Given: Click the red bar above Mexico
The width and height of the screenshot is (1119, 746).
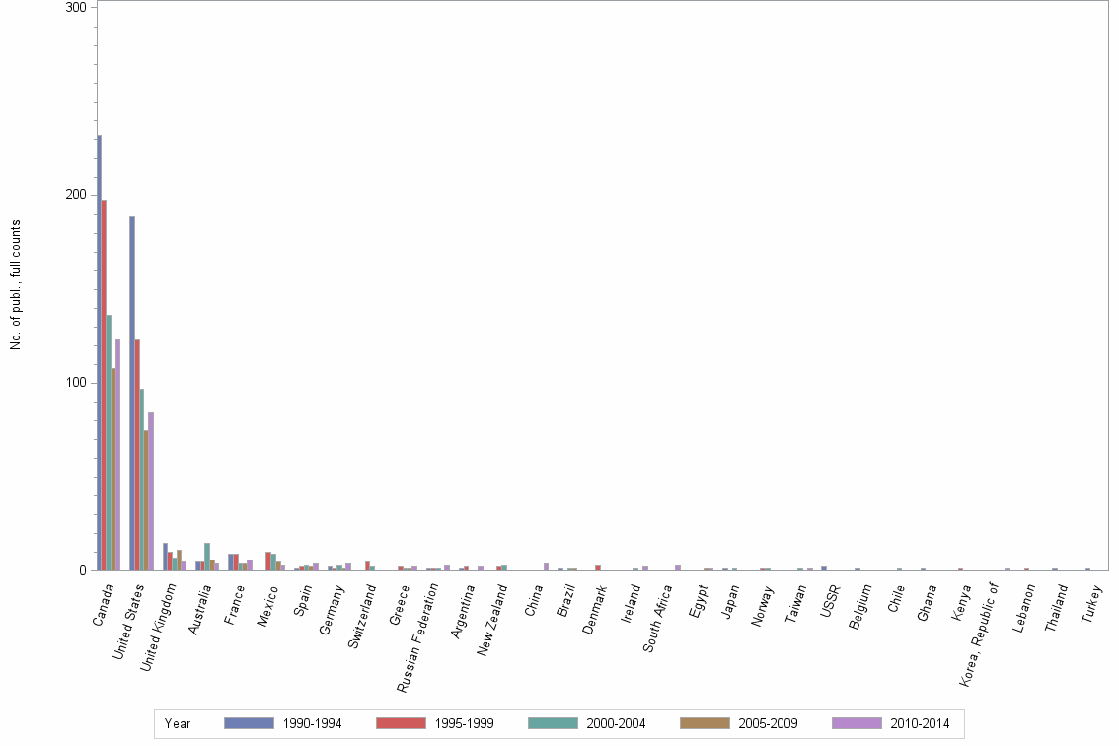Looking at the screenshot, I should point(266,559).
